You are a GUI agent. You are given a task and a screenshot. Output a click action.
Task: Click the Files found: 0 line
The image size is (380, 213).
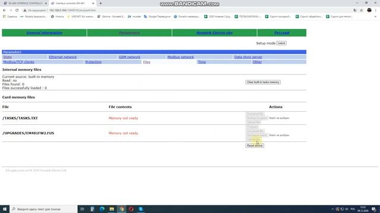tap(13, 84)
